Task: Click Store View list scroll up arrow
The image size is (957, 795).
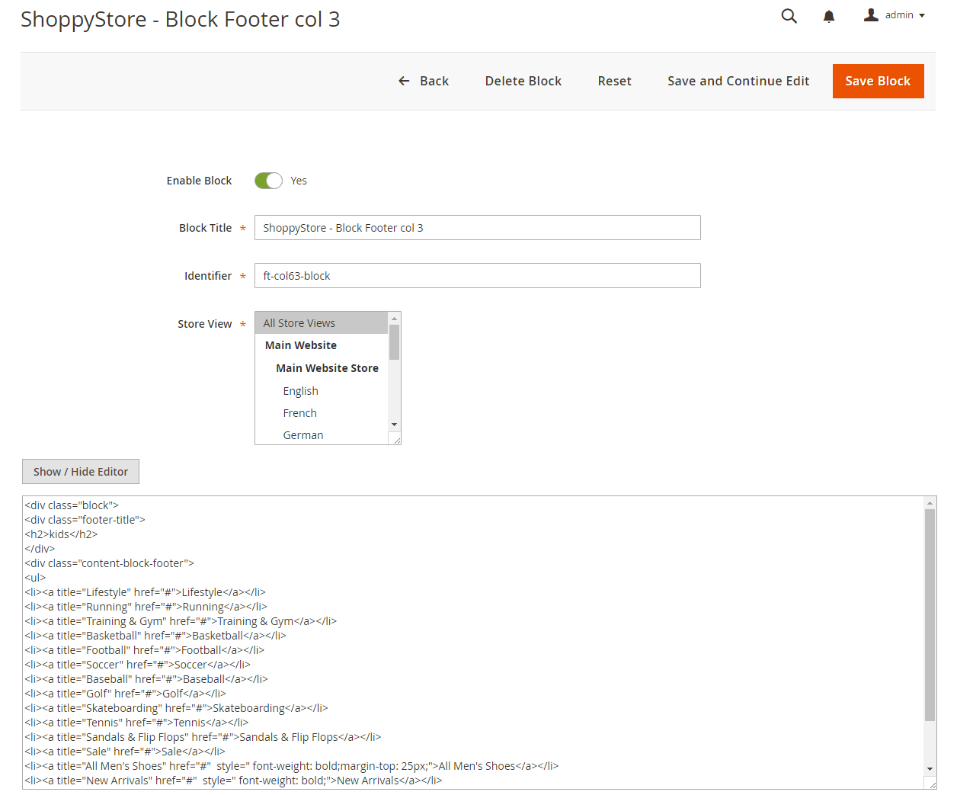Action: 394,319
